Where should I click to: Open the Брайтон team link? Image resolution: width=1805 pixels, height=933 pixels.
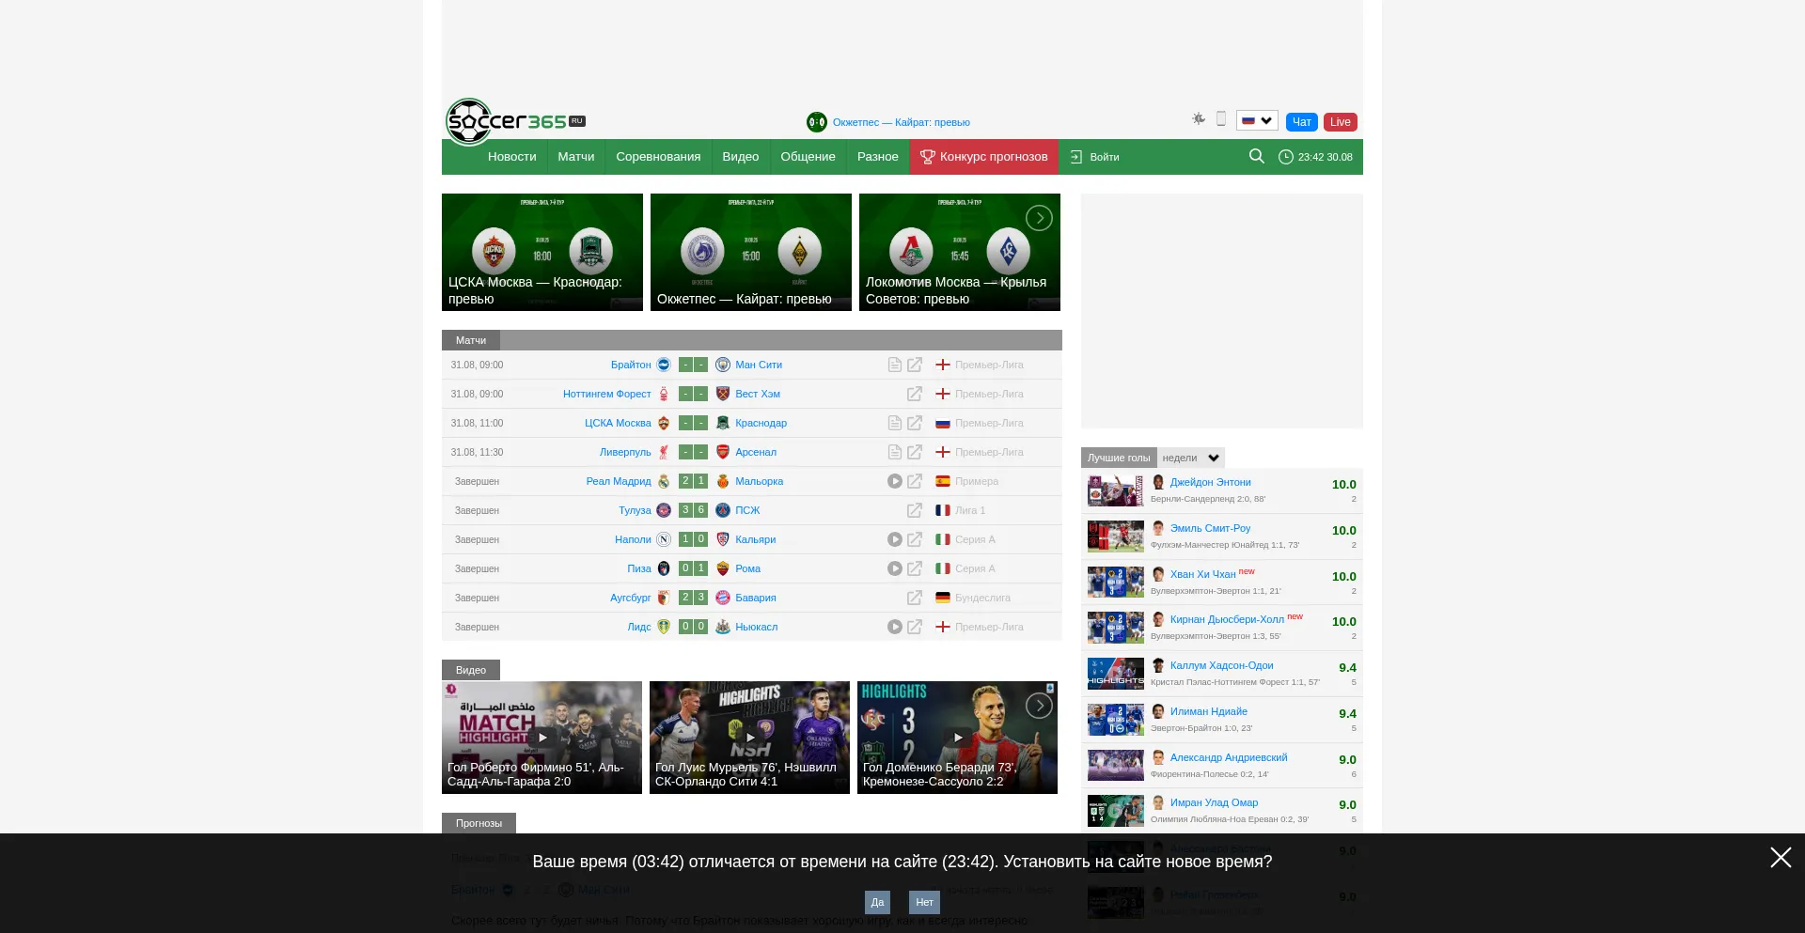(631, 365)
